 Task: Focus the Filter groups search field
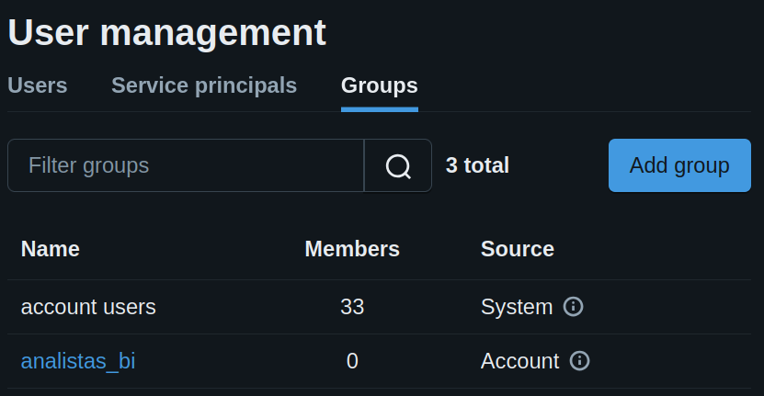[186, 166]
